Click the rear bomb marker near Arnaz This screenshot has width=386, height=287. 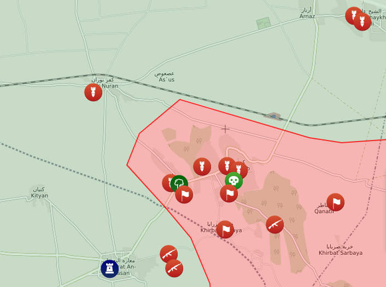tap(354, 15)
